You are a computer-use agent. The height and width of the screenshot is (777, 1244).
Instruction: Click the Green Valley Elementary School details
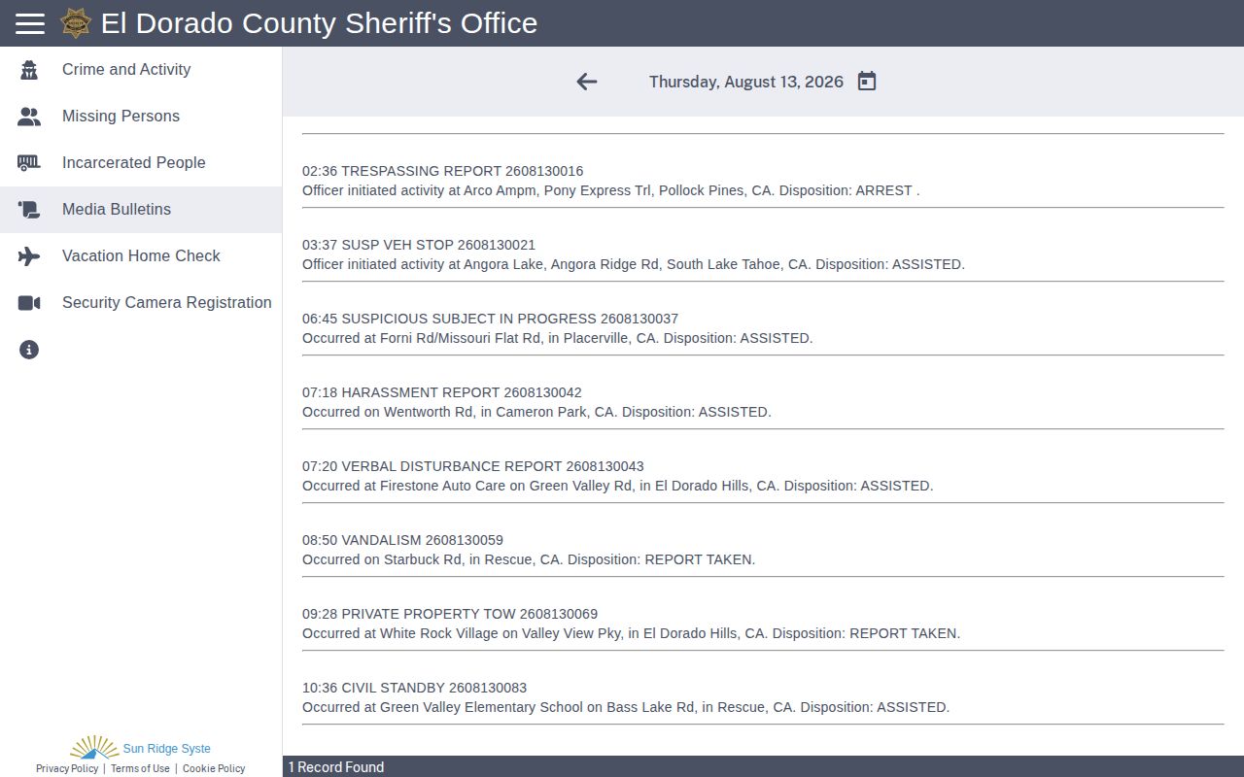626,707
